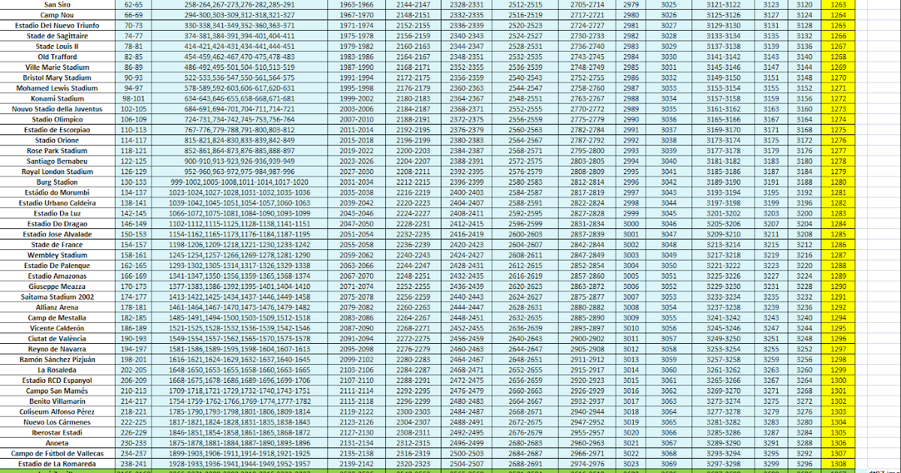The image size is (901, 473).
Task: Select the Stade Louis II cell
Action: [x=58, y=46]
